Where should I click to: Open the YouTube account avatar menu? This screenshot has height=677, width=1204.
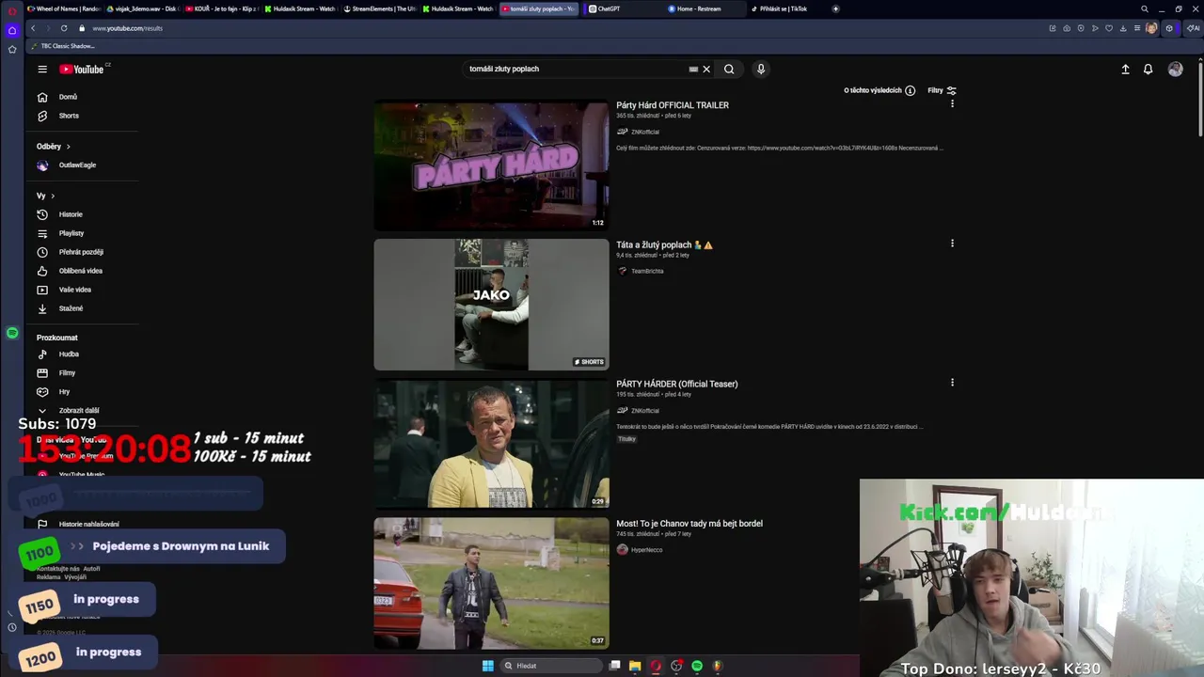click(1176, 70)
